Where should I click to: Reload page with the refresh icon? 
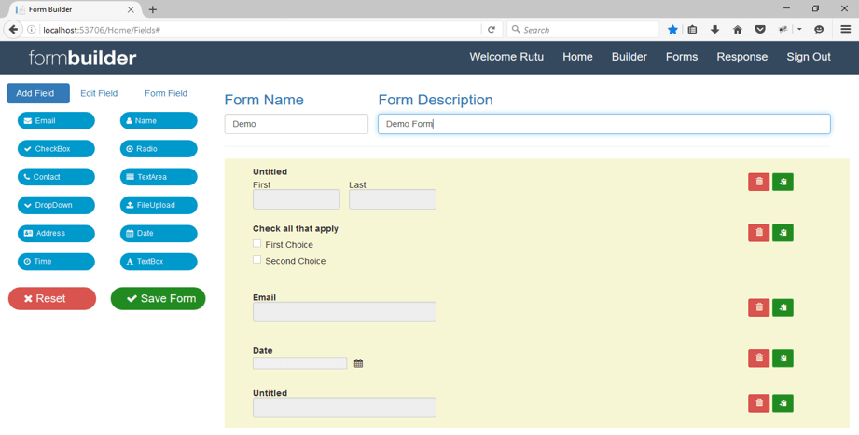(x=492, y=30)
